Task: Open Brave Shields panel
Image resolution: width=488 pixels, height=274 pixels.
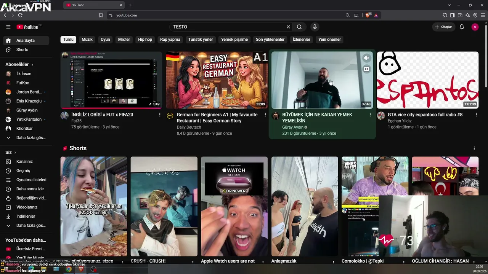Action: 368,15
